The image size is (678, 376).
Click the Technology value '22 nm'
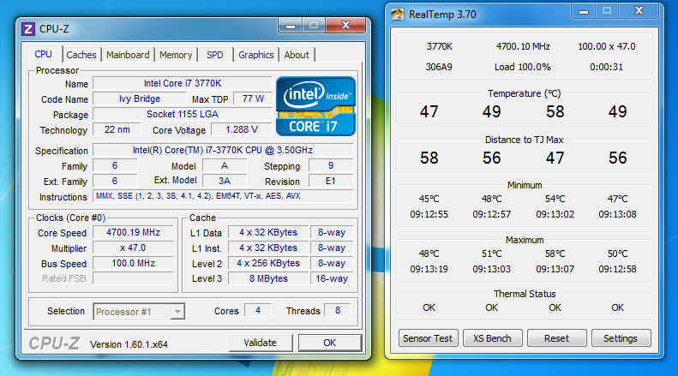coord(117,129)
